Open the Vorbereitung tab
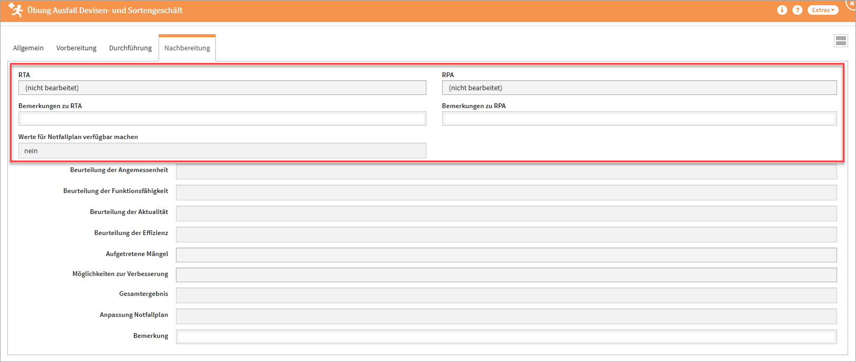856x362 pixels. 76,48
